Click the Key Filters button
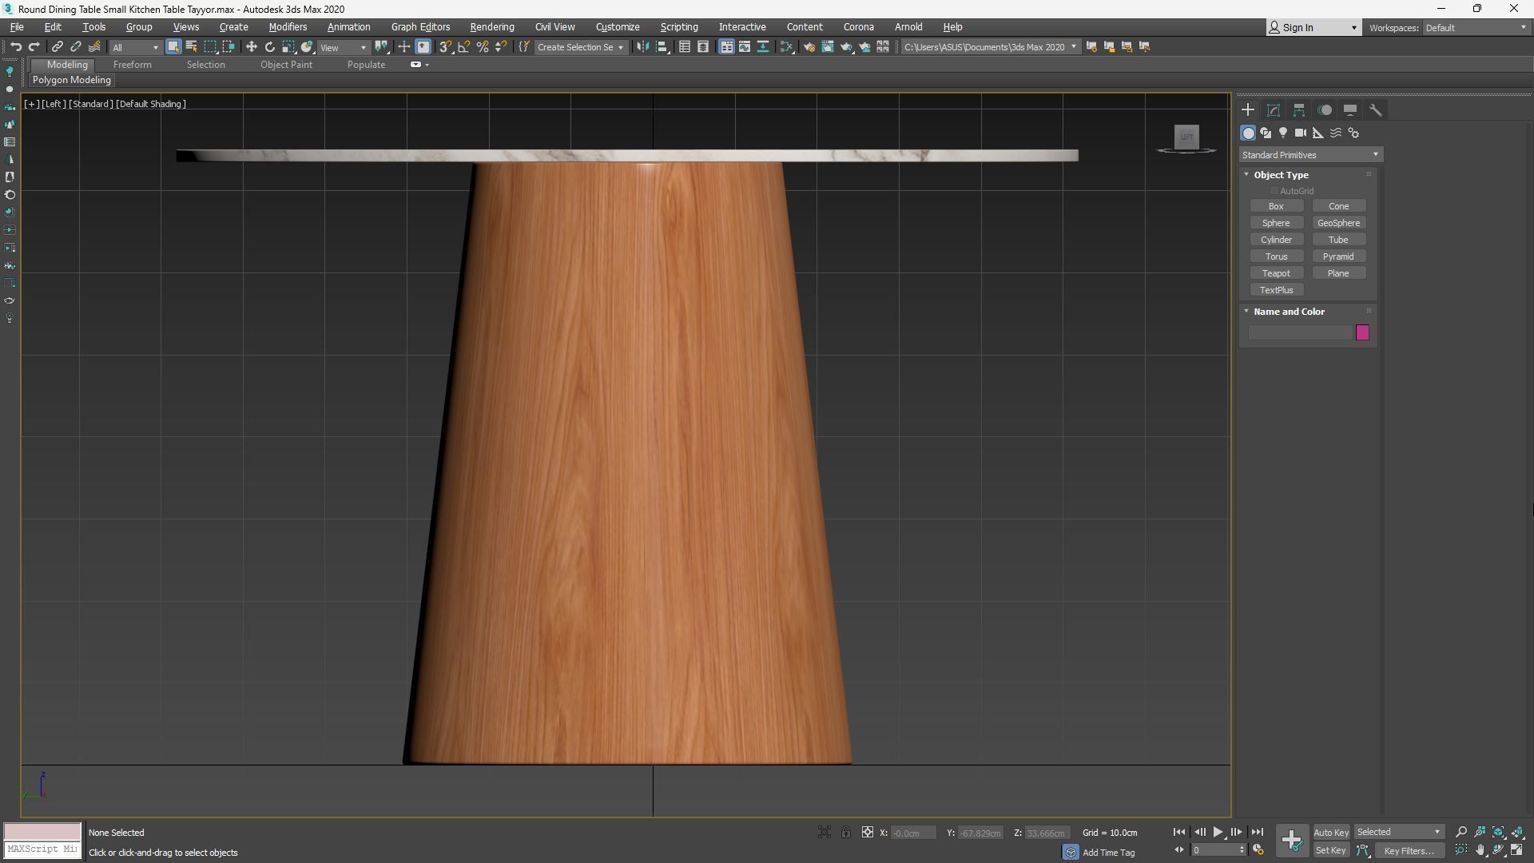The image size is (1534, 863). tap(1409, 851)
